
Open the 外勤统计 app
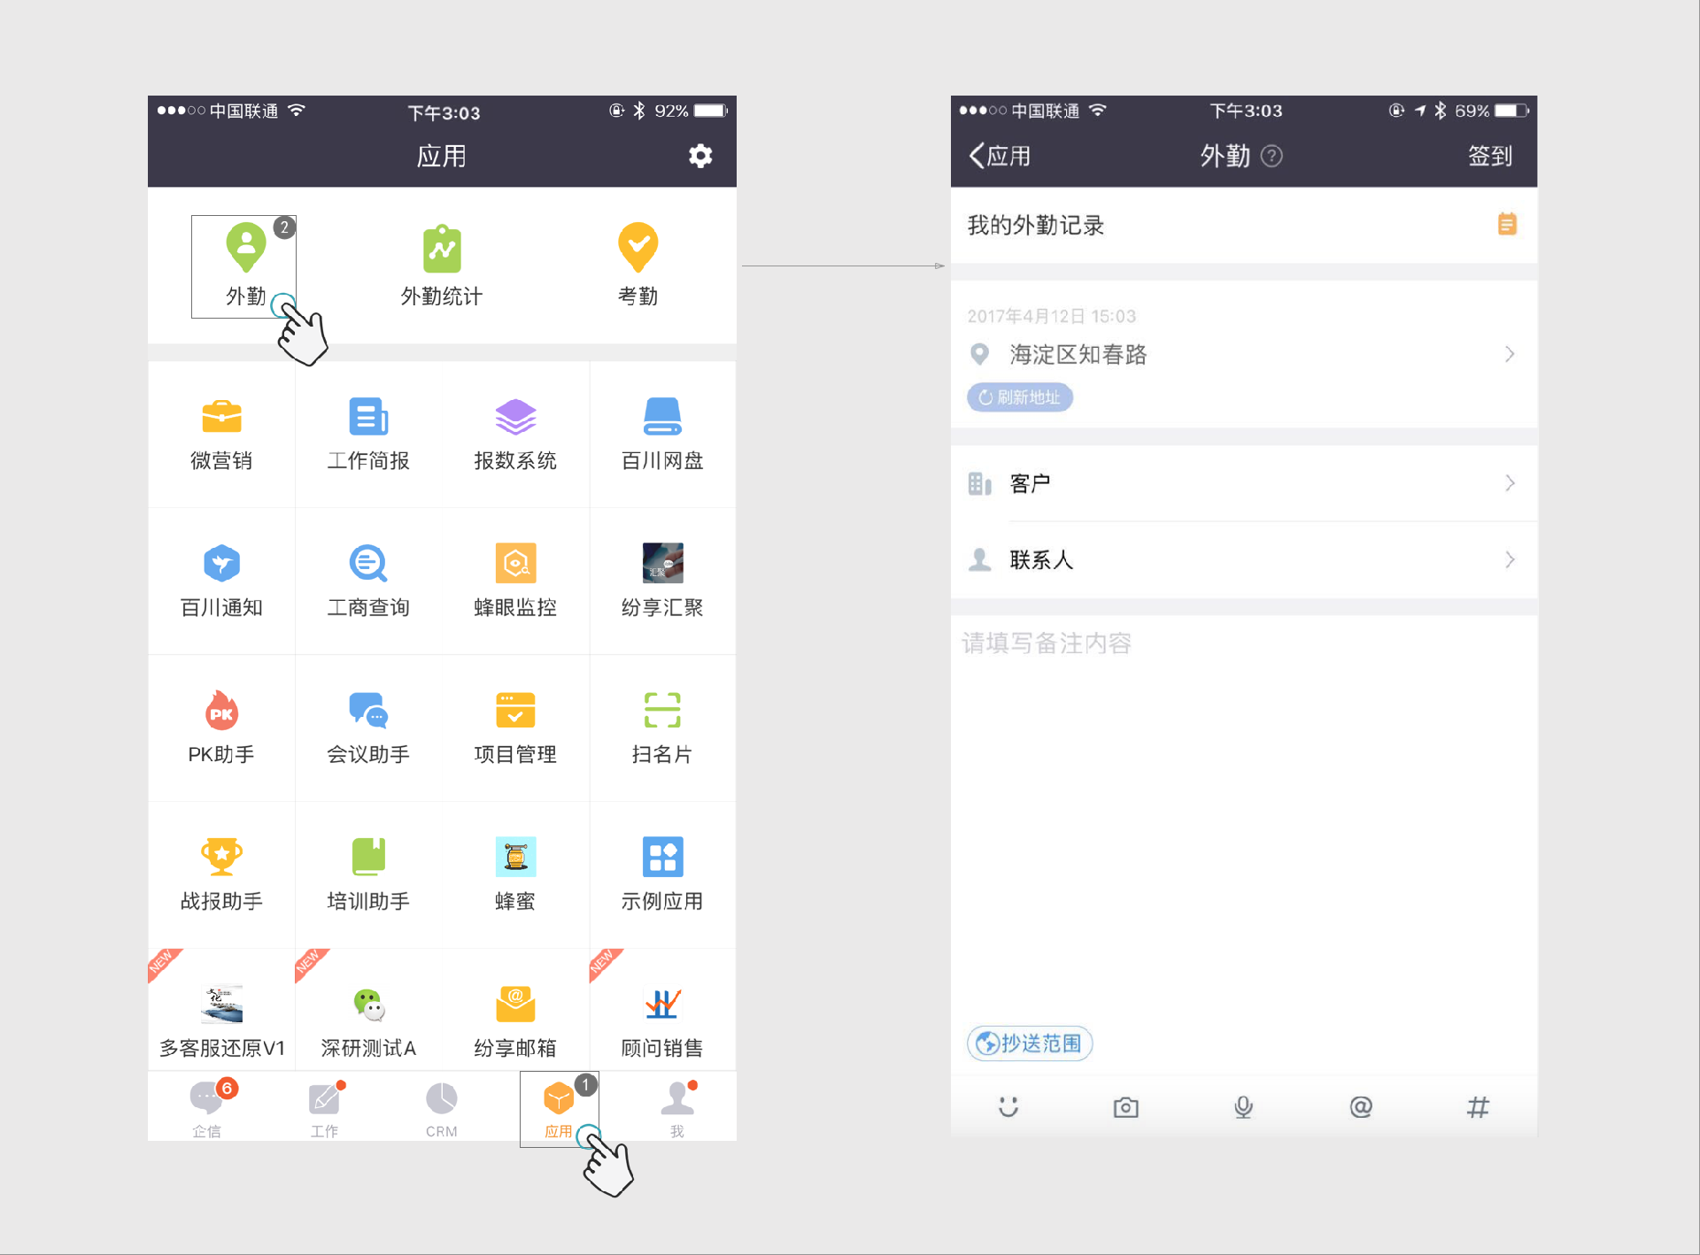click(x=442, y=266)
